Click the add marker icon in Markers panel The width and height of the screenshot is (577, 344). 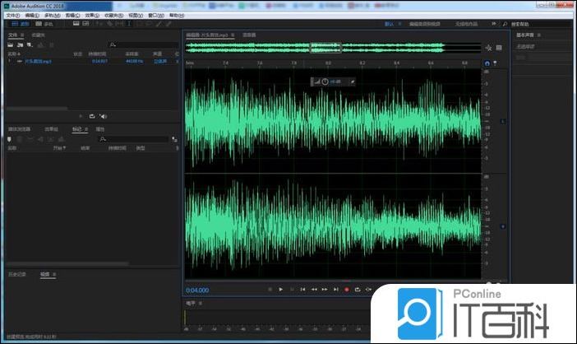[x=10, y=139]
